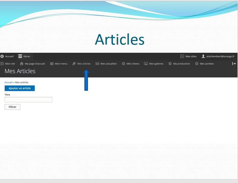The image size is (238, 183).
Task: Go to Ma page d'accueil
Action: click(32, 64)
